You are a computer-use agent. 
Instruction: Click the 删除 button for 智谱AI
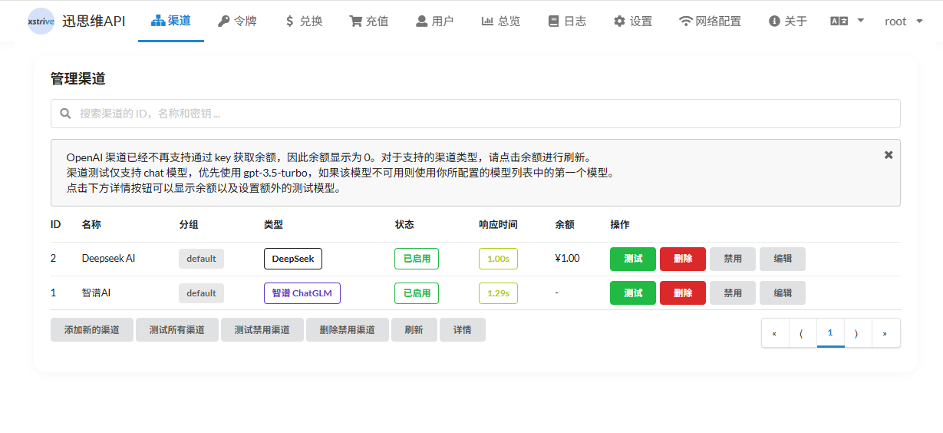pos(683,293)
